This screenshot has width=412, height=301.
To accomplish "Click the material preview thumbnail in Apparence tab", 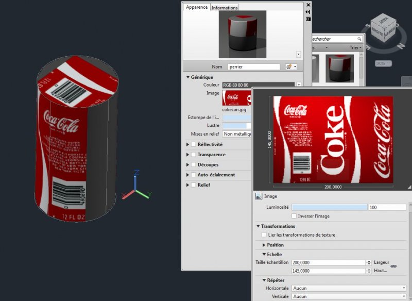I will 243,34.
